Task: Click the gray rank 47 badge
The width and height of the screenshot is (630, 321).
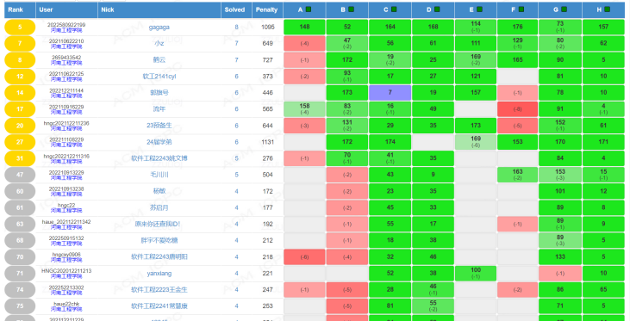Action: (20, 175)
